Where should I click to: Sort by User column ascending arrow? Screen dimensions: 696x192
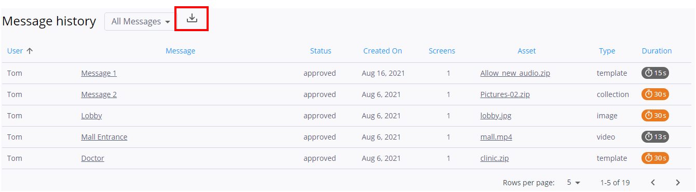click(30, 51)
